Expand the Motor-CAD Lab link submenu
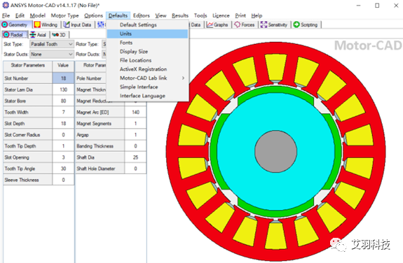 click(x=148, y=78)
